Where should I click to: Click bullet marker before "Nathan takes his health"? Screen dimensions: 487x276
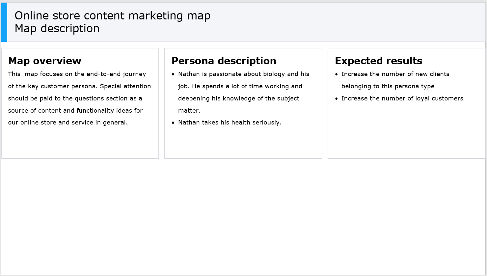[x=173, y=123]
